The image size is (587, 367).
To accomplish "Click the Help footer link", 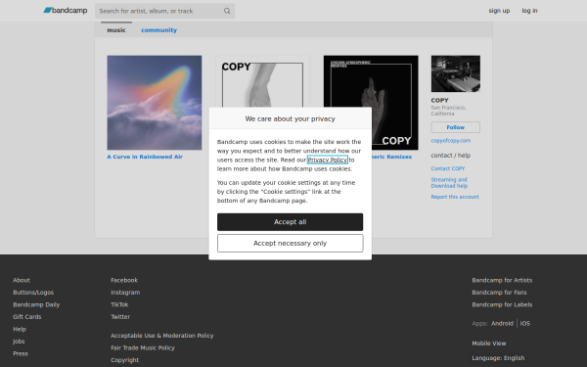I will click(20, 329).
